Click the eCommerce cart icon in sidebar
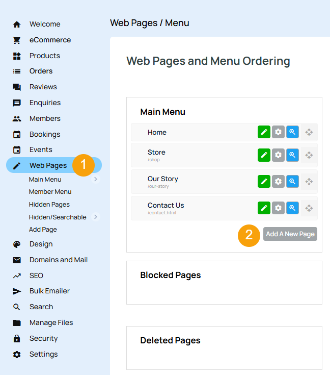Viewport: 330px width, 375px height. tap(17, 40)
